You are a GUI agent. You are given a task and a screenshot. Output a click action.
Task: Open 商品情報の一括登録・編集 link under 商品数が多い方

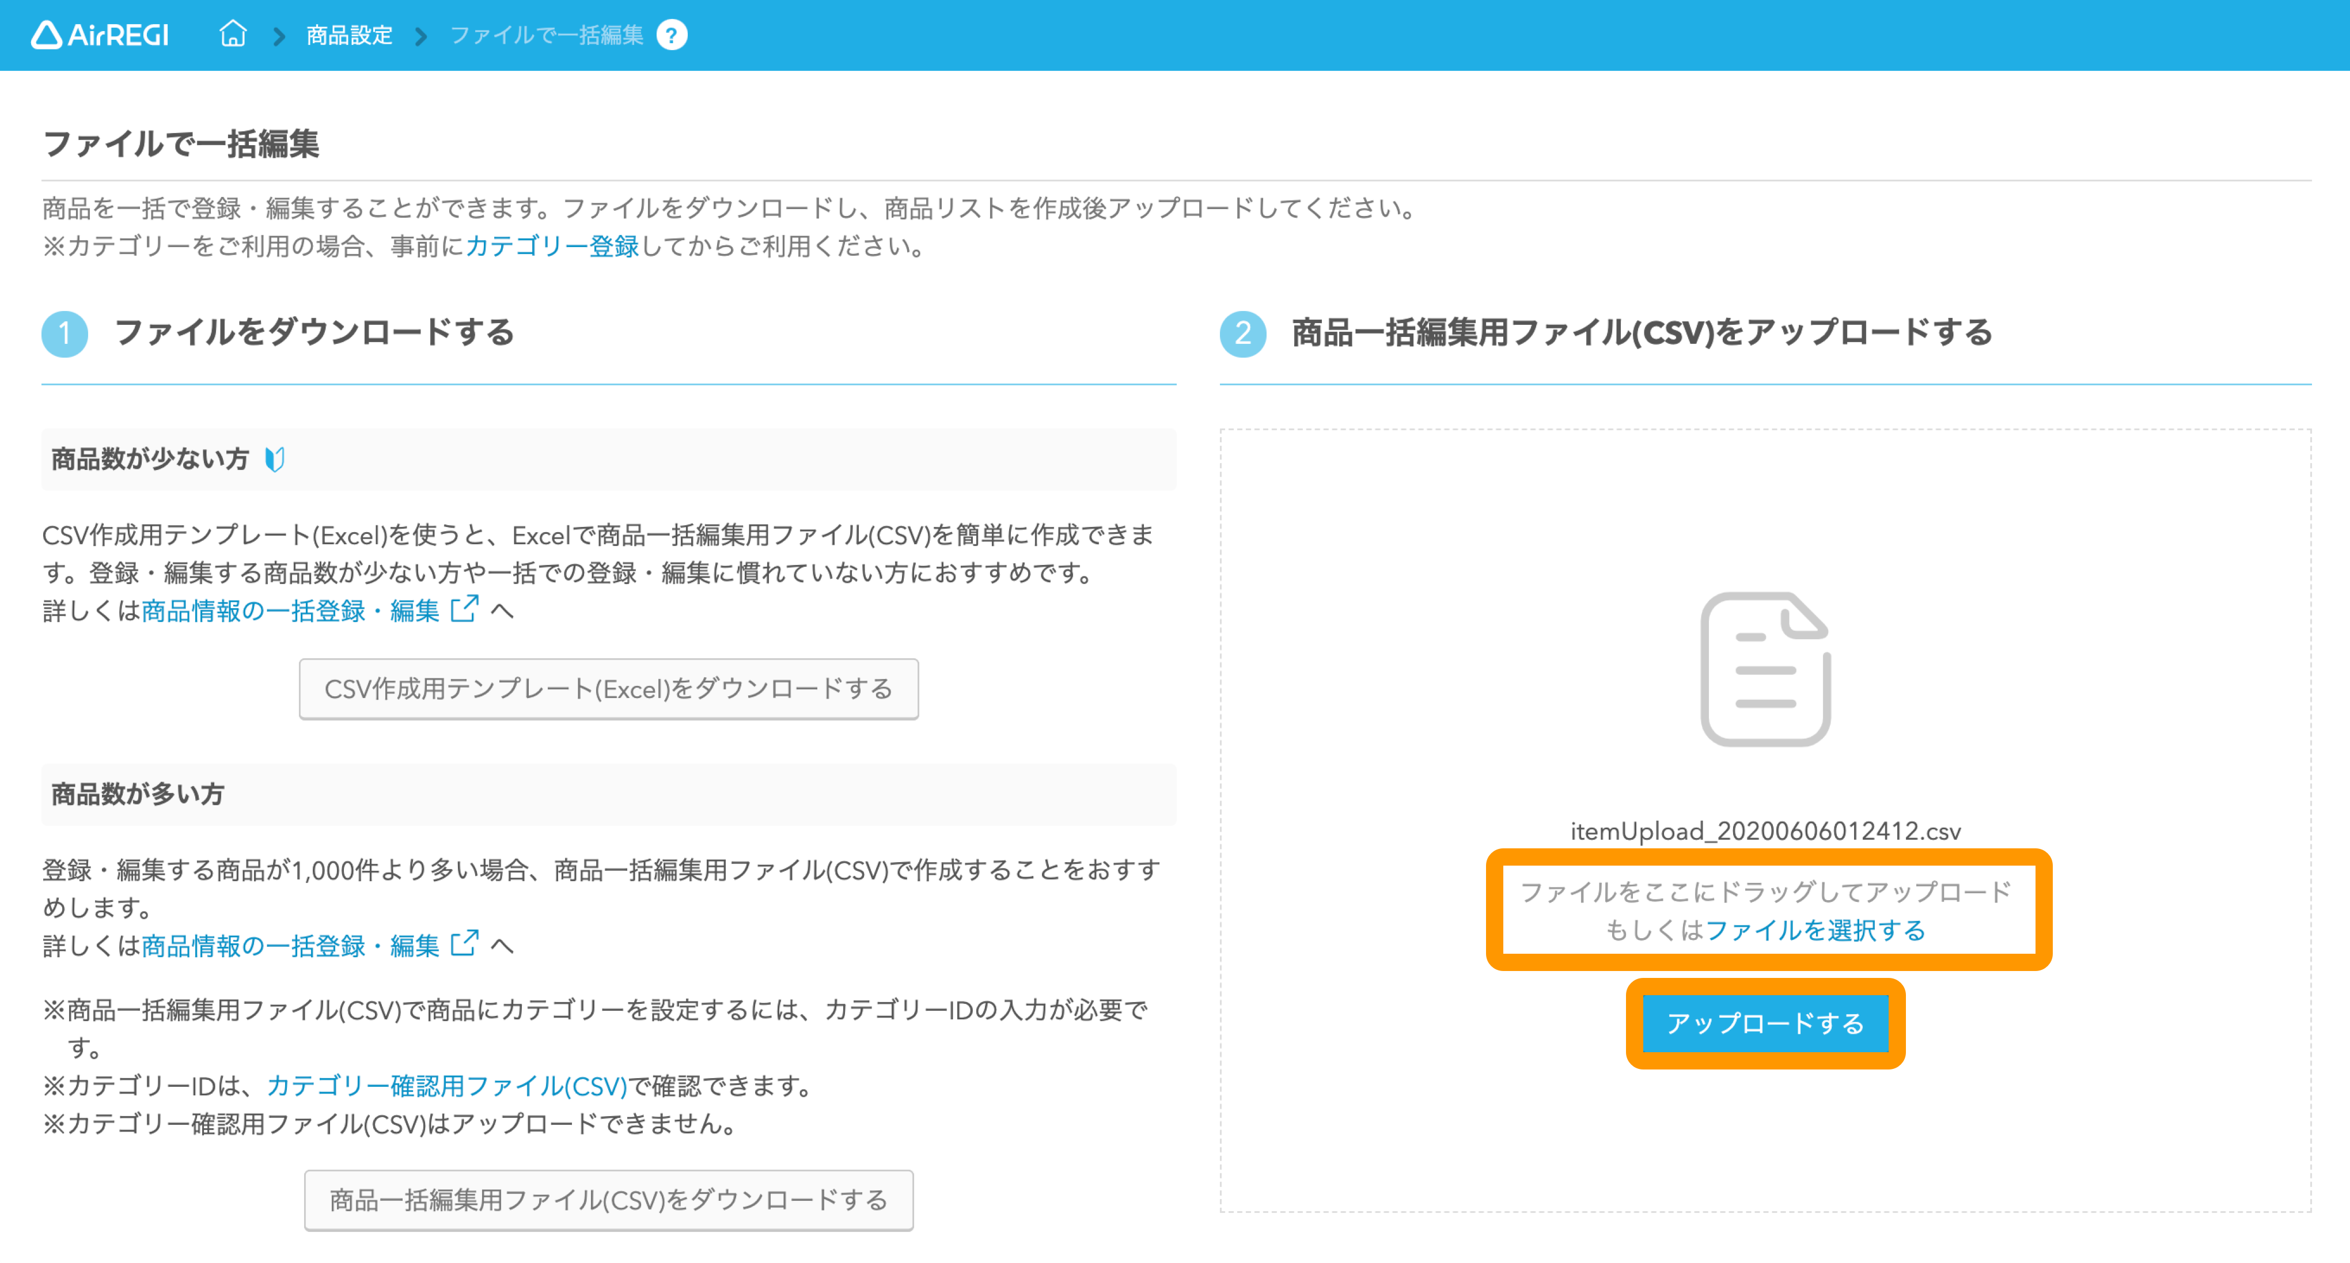[290, 946]
